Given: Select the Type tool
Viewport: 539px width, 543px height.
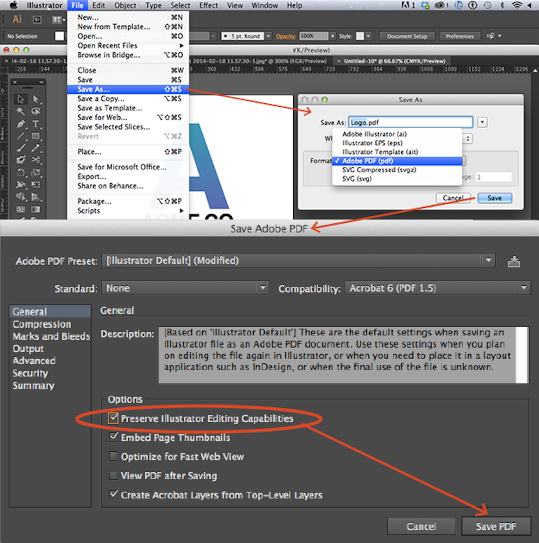Looking at the screenshot, I should tap(36, 124).
